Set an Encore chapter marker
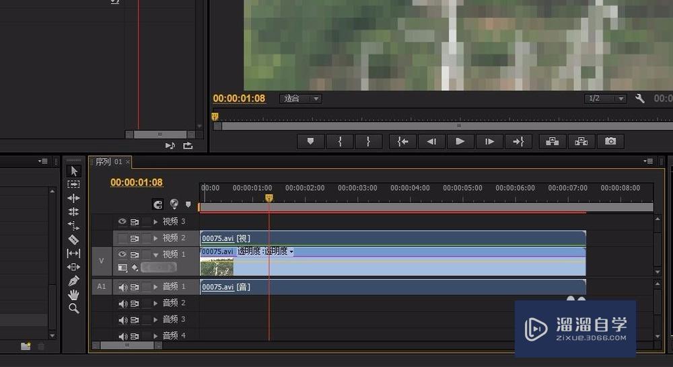The height and width of the screenshot is (367, 673). [x=174, y=204]
